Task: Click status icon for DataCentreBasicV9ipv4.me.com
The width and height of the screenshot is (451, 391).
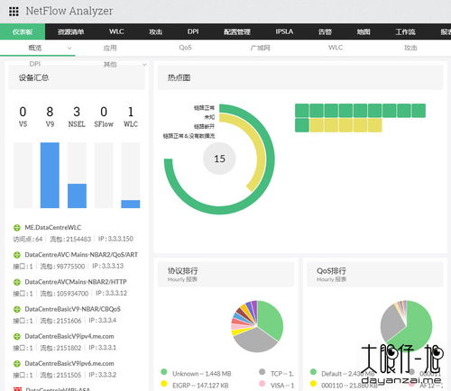Action: click(x=17, y=337)
